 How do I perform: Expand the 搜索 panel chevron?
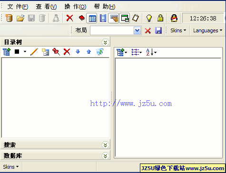coord(105,145)
